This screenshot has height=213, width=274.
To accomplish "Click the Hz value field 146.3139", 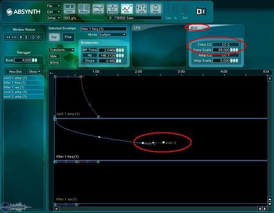I will point(107,56).
